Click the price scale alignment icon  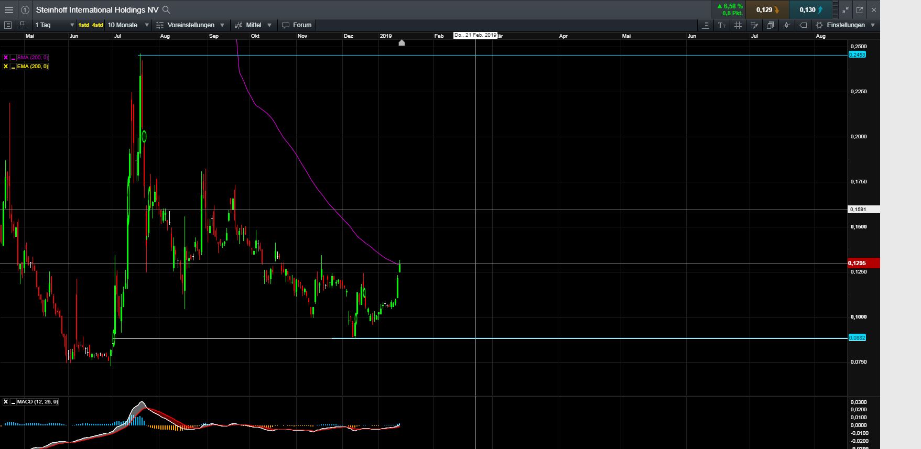(x=706, y=25)
